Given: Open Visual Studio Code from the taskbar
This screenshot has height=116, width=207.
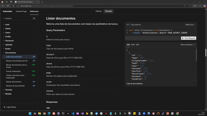Looking at the screenshot, I should pyautogui.click(x=73, y=113).
